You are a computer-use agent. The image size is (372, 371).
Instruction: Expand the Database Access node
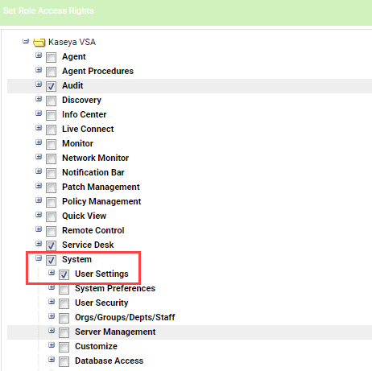point(52,360)
